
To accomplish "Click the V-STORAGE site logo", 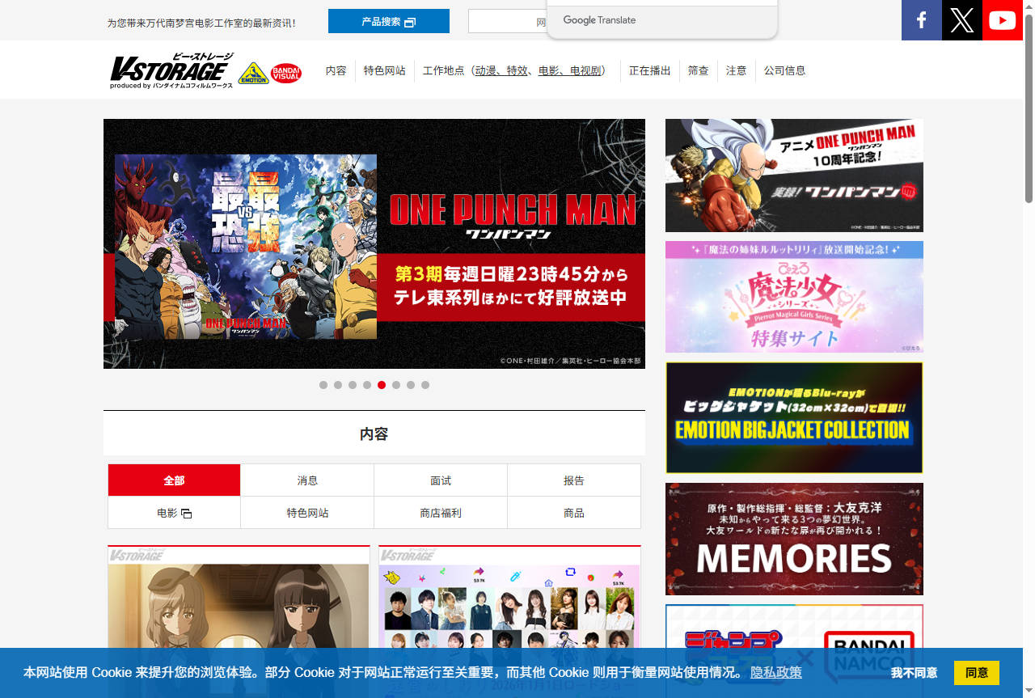I will pos(171,70).
